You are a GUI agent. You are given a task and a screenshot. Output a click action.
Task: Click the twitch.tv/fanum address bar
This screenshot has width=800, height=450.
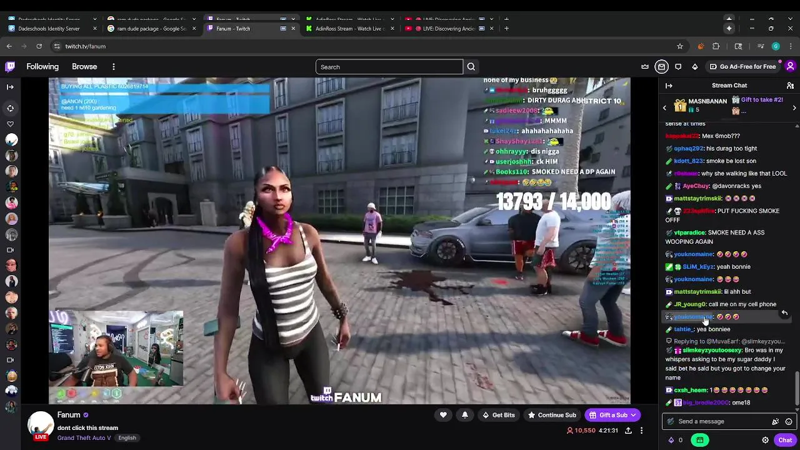click(x=369, y=46)
